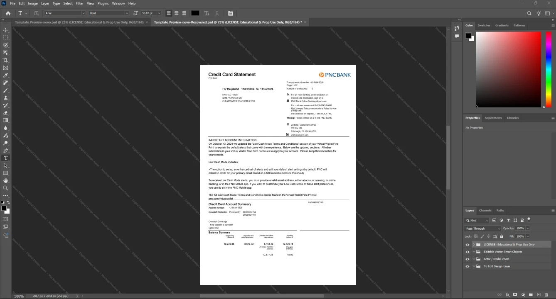This screenshot has width=556, height=299.
Task: Add a layer mask
Action: click(x=515, y=294)
